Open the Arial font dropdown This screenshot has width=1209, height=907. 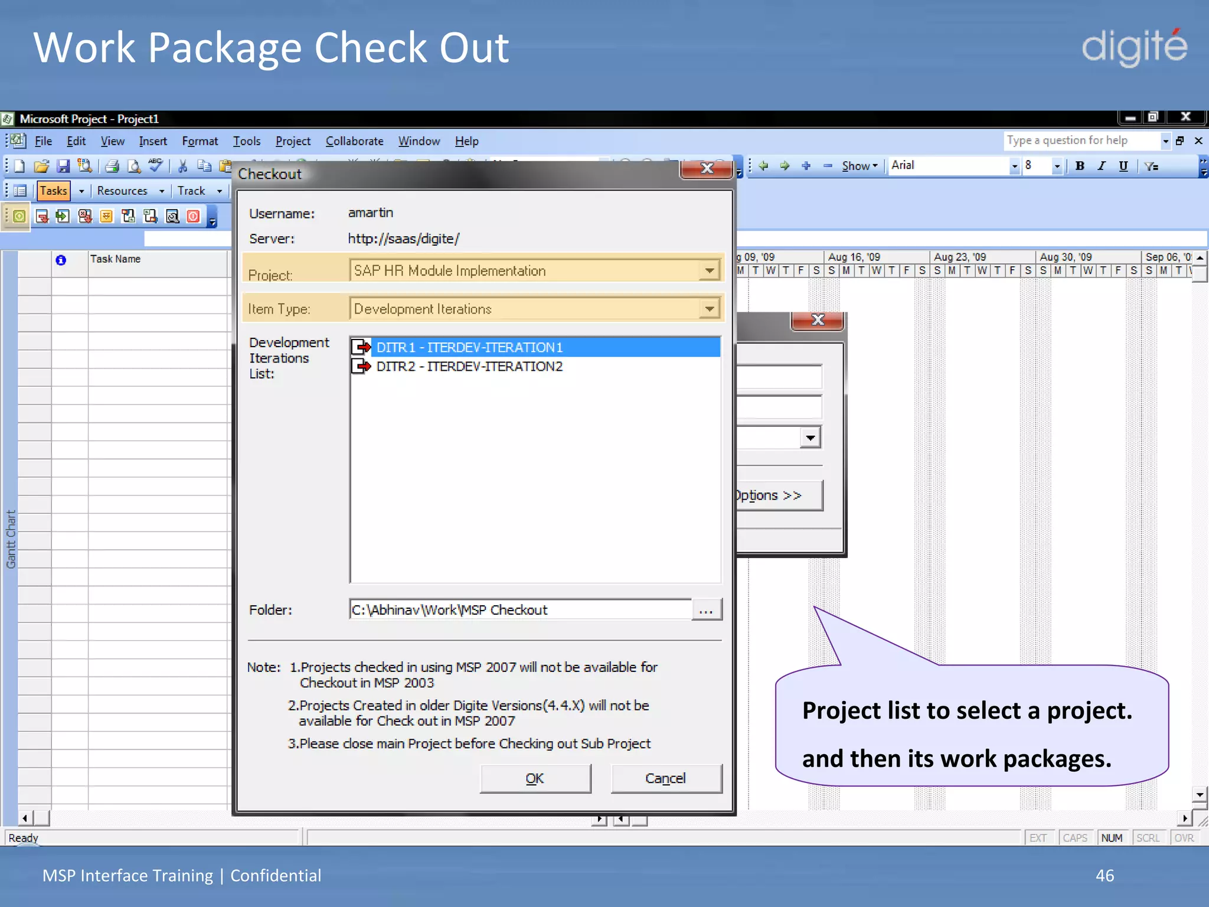click(x=1014, y=167)
